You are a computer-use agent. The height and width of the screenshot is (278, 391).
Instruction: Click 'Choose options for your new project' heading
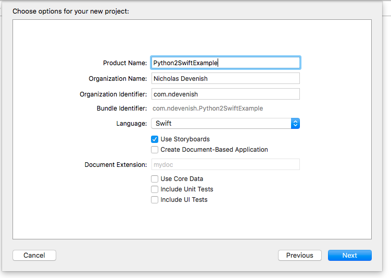point(71,11)
